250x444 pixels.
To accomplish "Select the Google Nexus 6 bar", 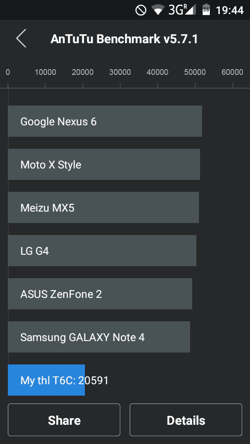I will click(x=105, y=121).
